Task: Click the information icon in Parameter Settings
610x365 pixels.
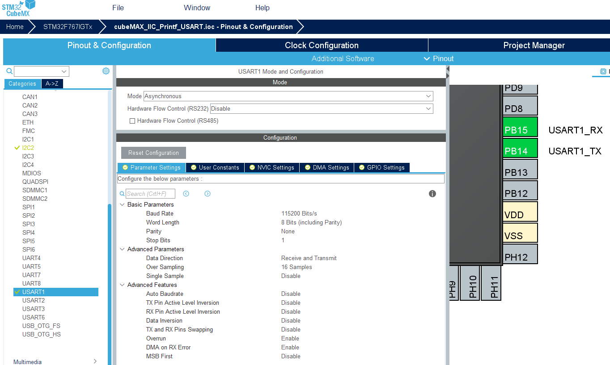Action: tap(432, 194)
